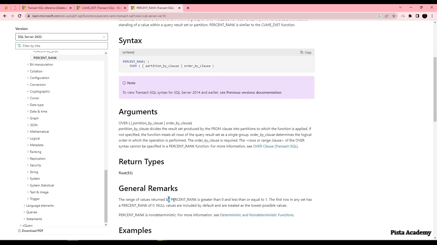Open the Metadata tree item

tap(36, 145)
